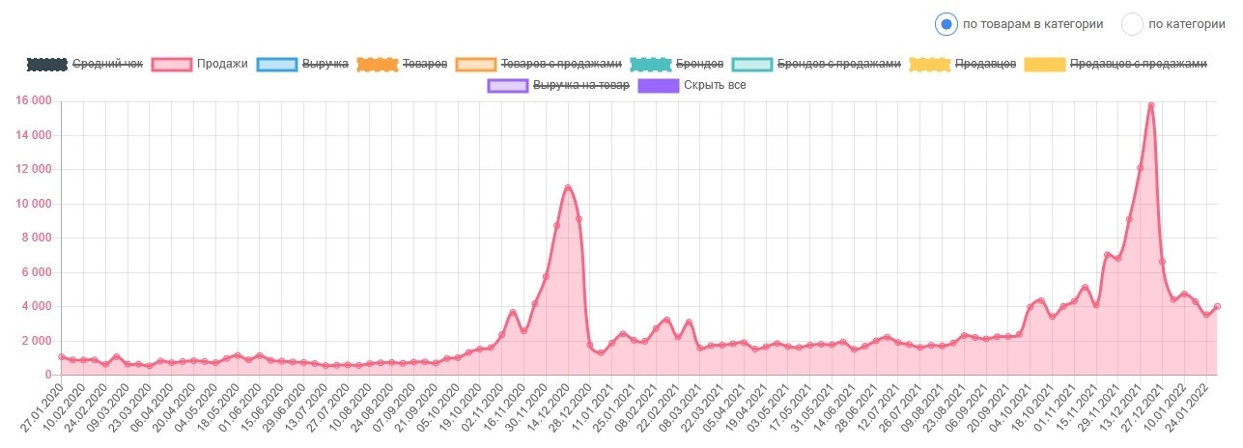
Task: Click the December 2020 peak data point
Action: pos(568,187)
